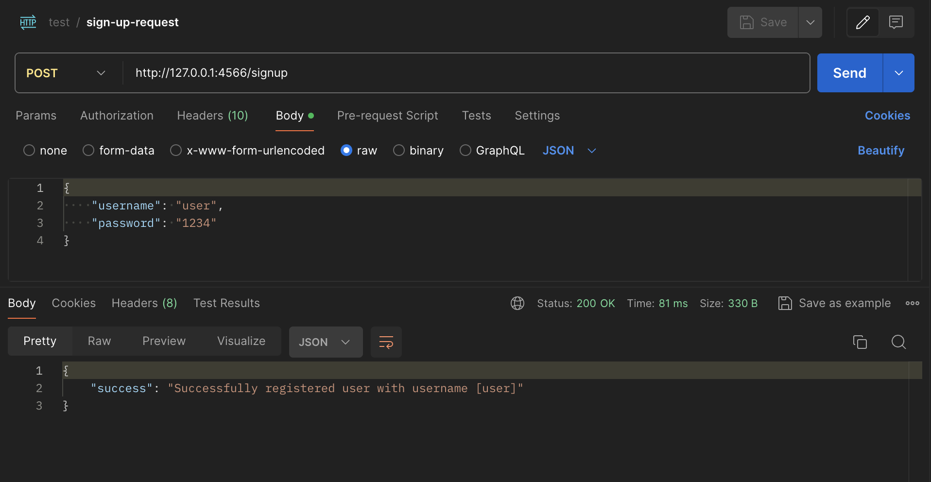
Task: Click the Cookies link
Action: tap(887, 116)
